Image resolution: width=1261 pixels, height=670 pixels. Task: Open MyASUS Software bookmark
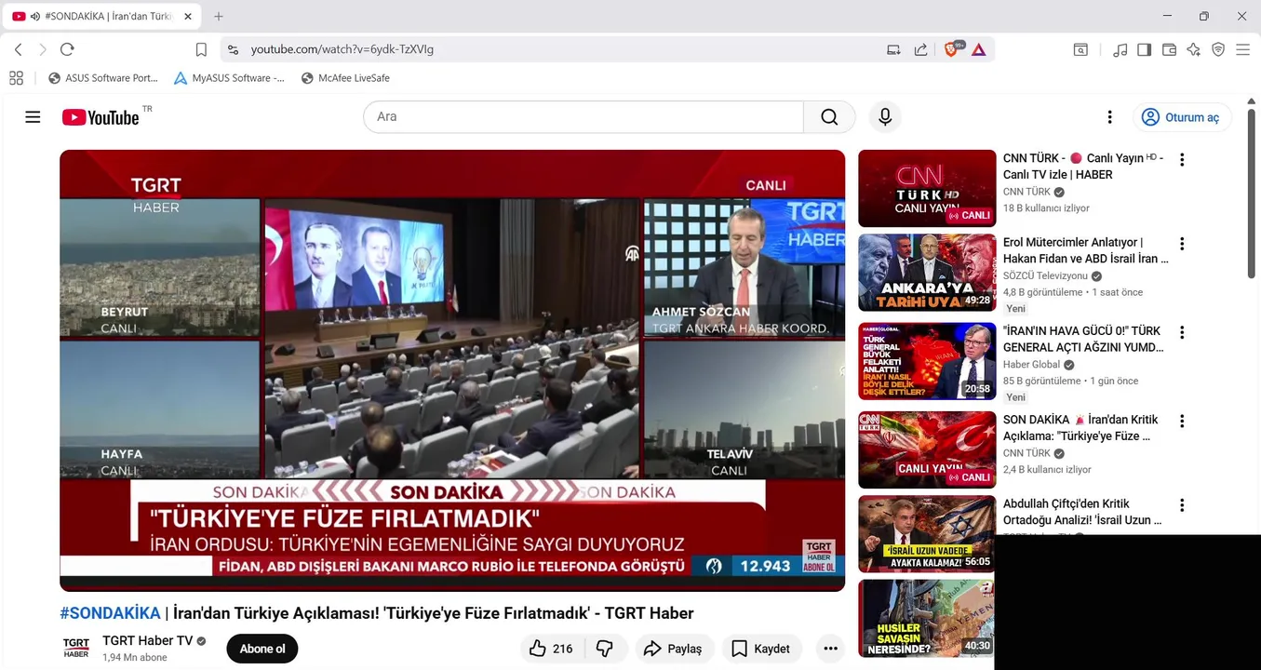229,78
